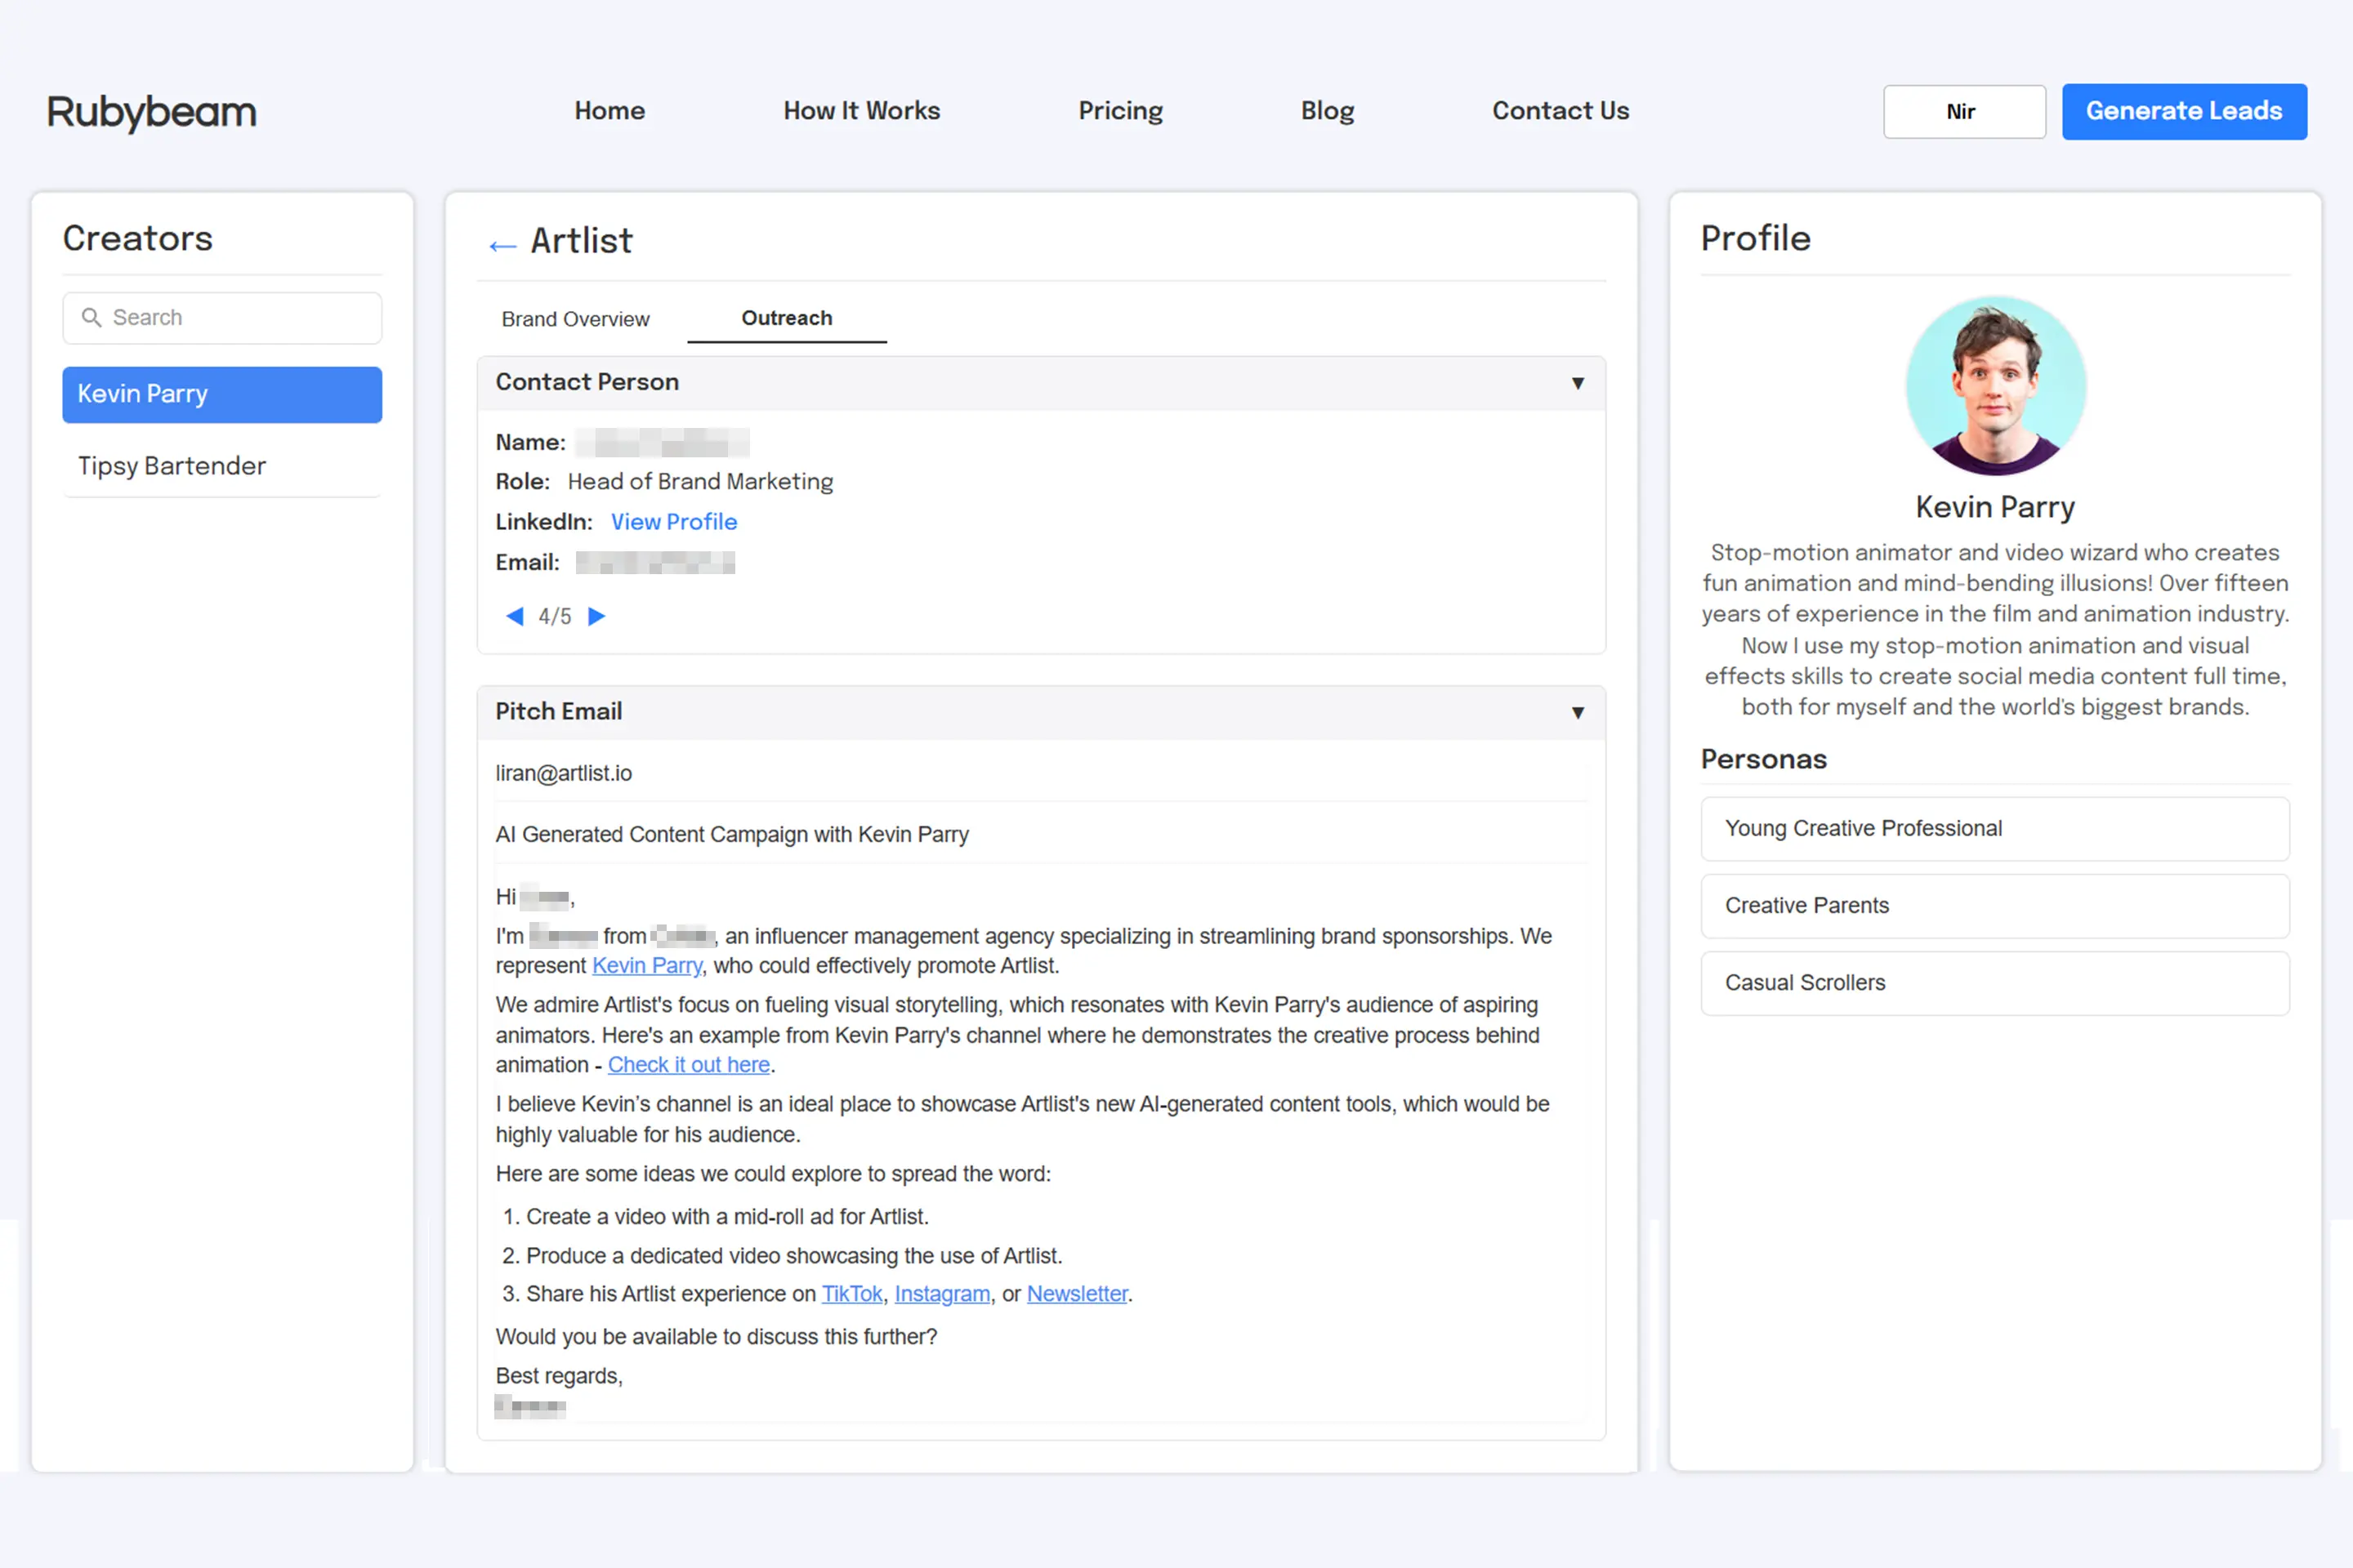
Task: Click the search magnifier icon in Creators
Action: click(x=91, y=318)
